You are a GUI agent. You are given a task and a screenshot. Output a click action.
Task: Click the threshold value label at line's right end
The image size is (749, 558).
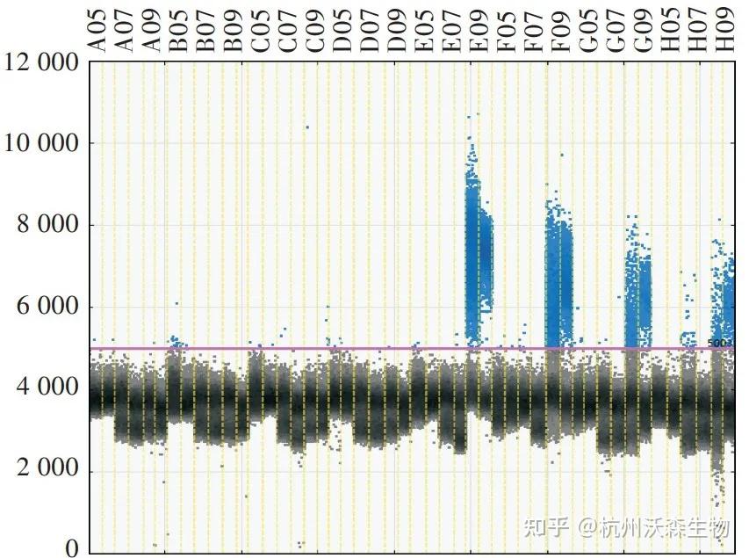(714, 342)
